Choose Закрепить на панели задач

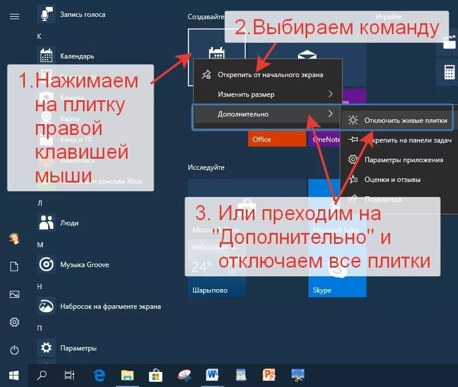tap(399, 140)
